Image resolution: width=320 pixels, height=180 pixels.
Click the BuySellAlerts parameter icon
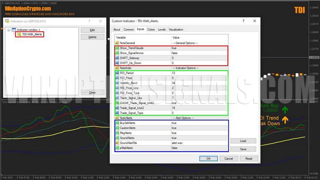tap(117, 122)
